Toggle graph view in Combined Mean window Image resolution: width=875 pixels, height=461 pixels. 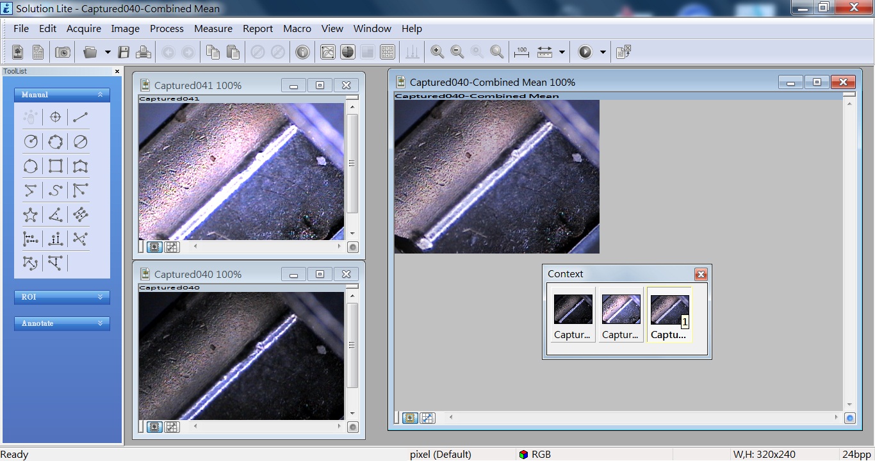click(x=427, y=418)
